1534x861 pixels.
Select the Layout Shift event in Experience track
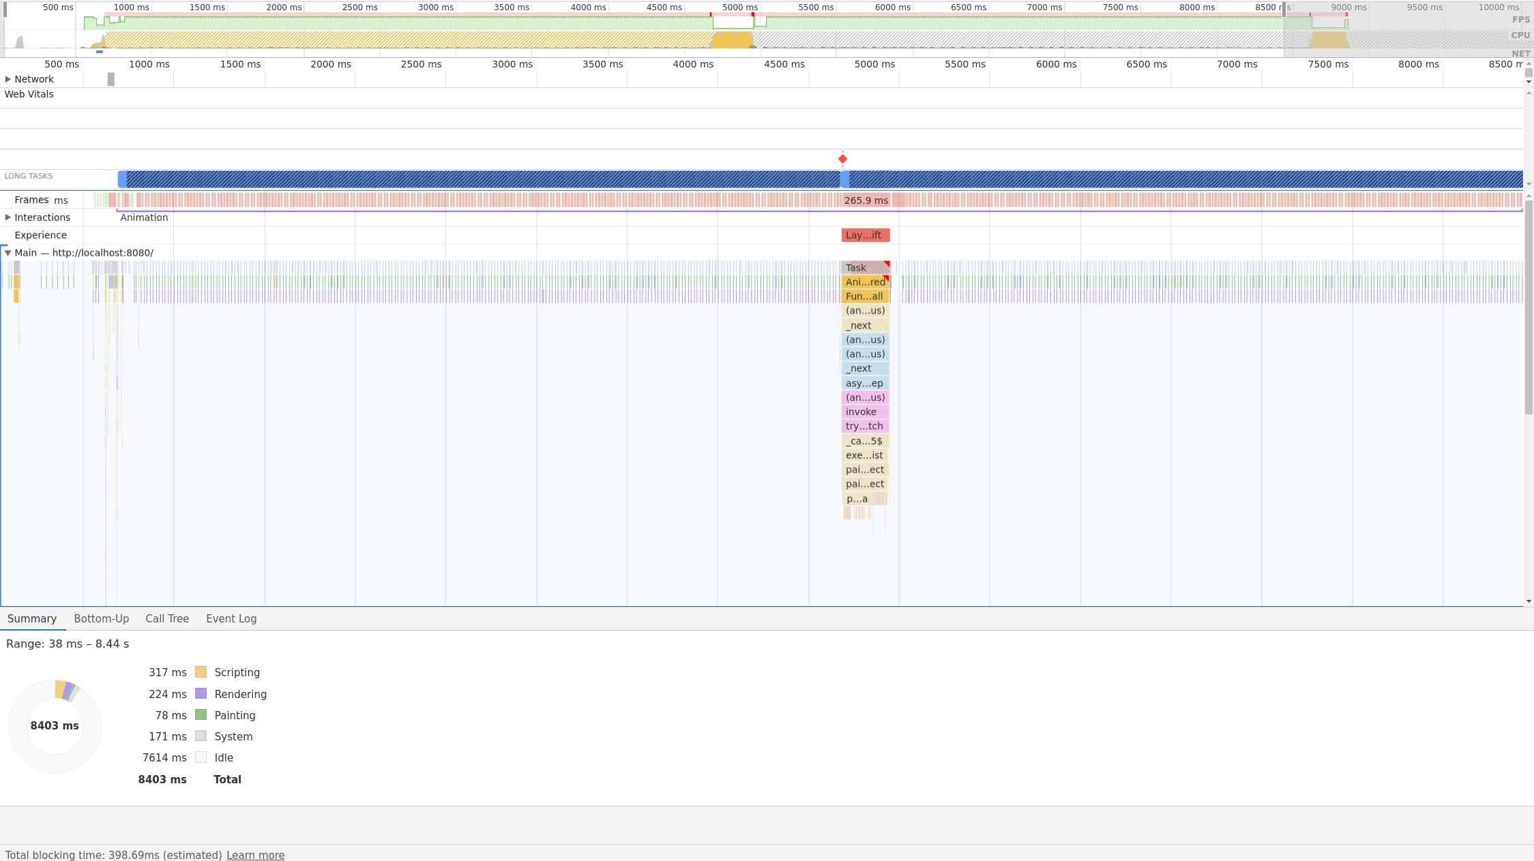(x=866, y=235)
